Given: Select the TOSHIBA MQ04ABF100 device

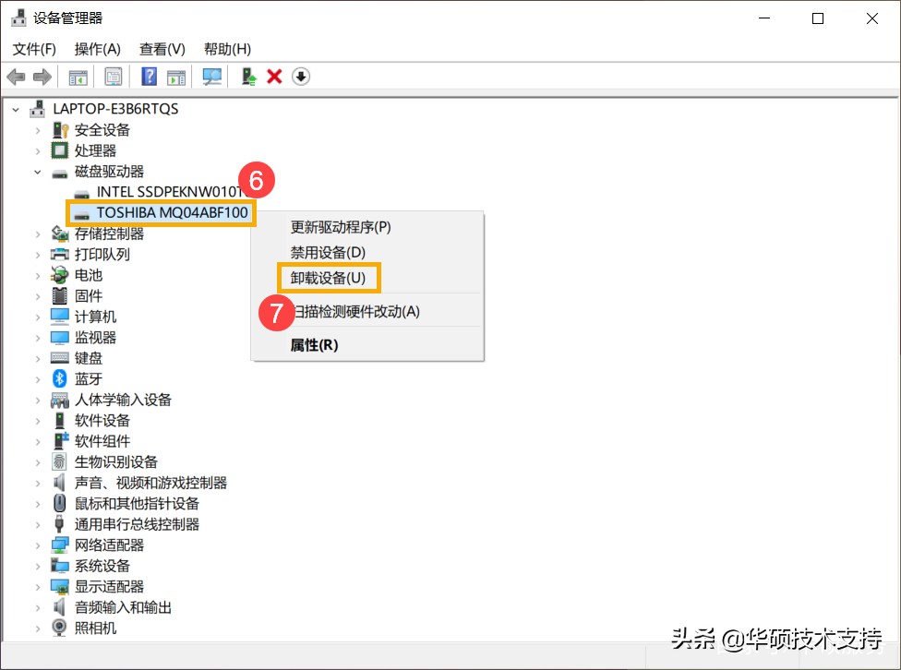Looking at the screenshot, I should click(x=161, y=212).
